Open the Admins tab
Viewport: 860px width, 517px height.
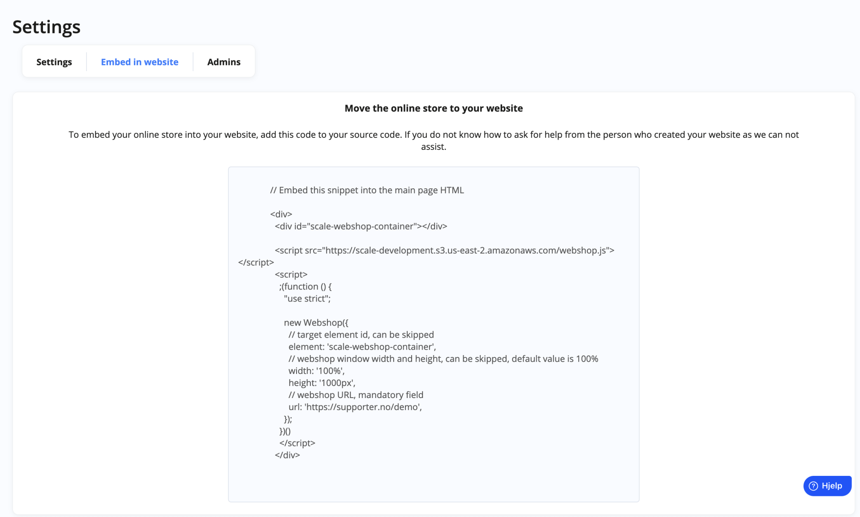[224, 62]
